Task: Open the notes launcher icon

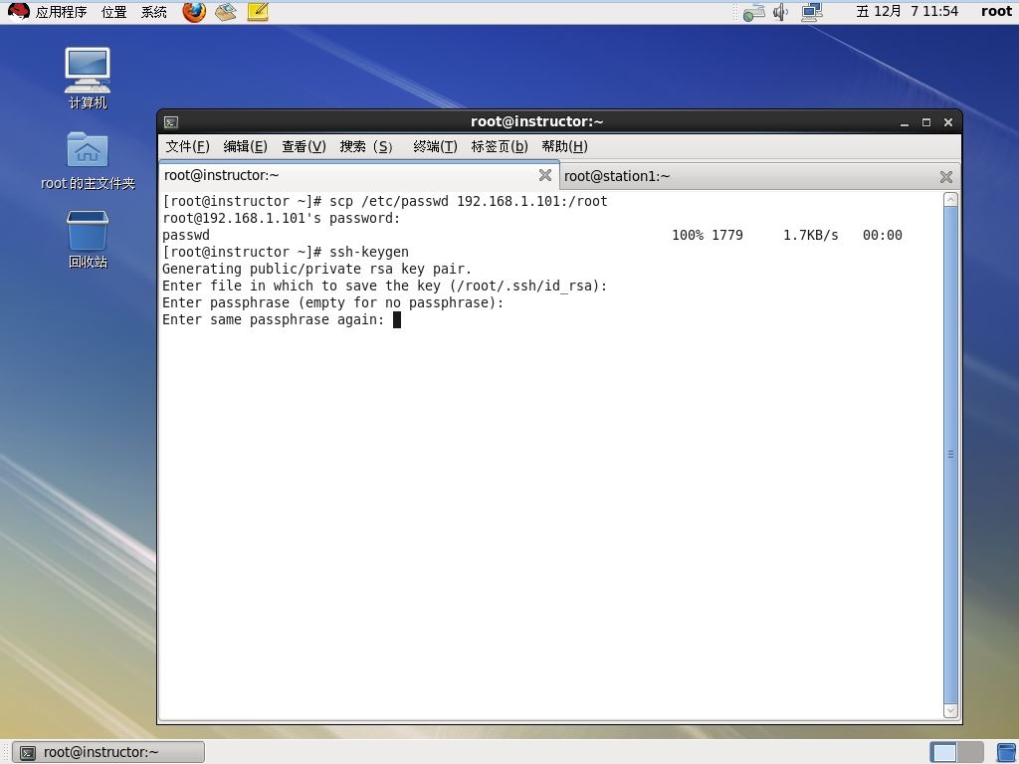Action: [x=258, y=12]
